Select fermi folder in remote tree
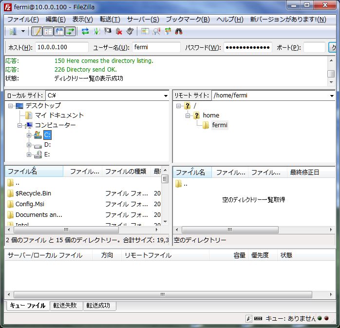The width and height of the screenshot is (340, 328). [x=220, y=125]
